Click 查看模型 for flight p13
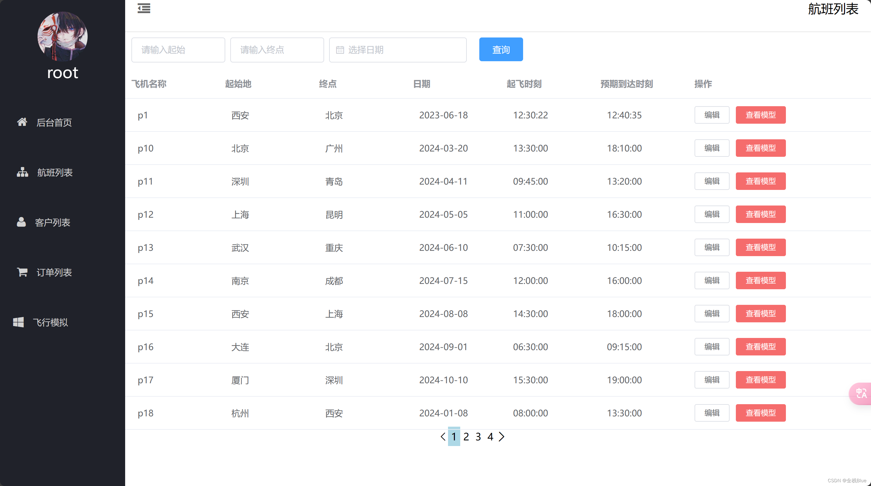871x486 pixels. point(760,247)
